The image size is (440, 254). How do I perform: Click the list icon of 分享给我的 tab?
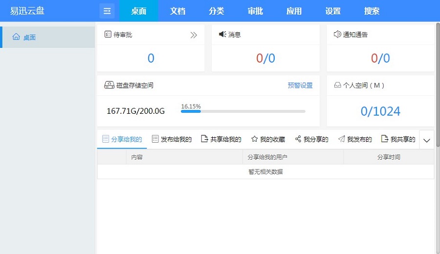point(106,139)
